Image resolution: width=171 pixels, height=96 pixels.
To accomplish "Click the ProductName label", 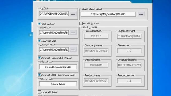I will point(92,75).
